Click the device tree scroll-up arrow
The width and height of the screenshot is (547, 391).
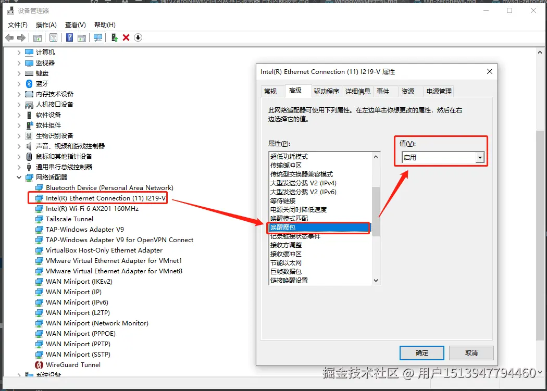[540, 52]
